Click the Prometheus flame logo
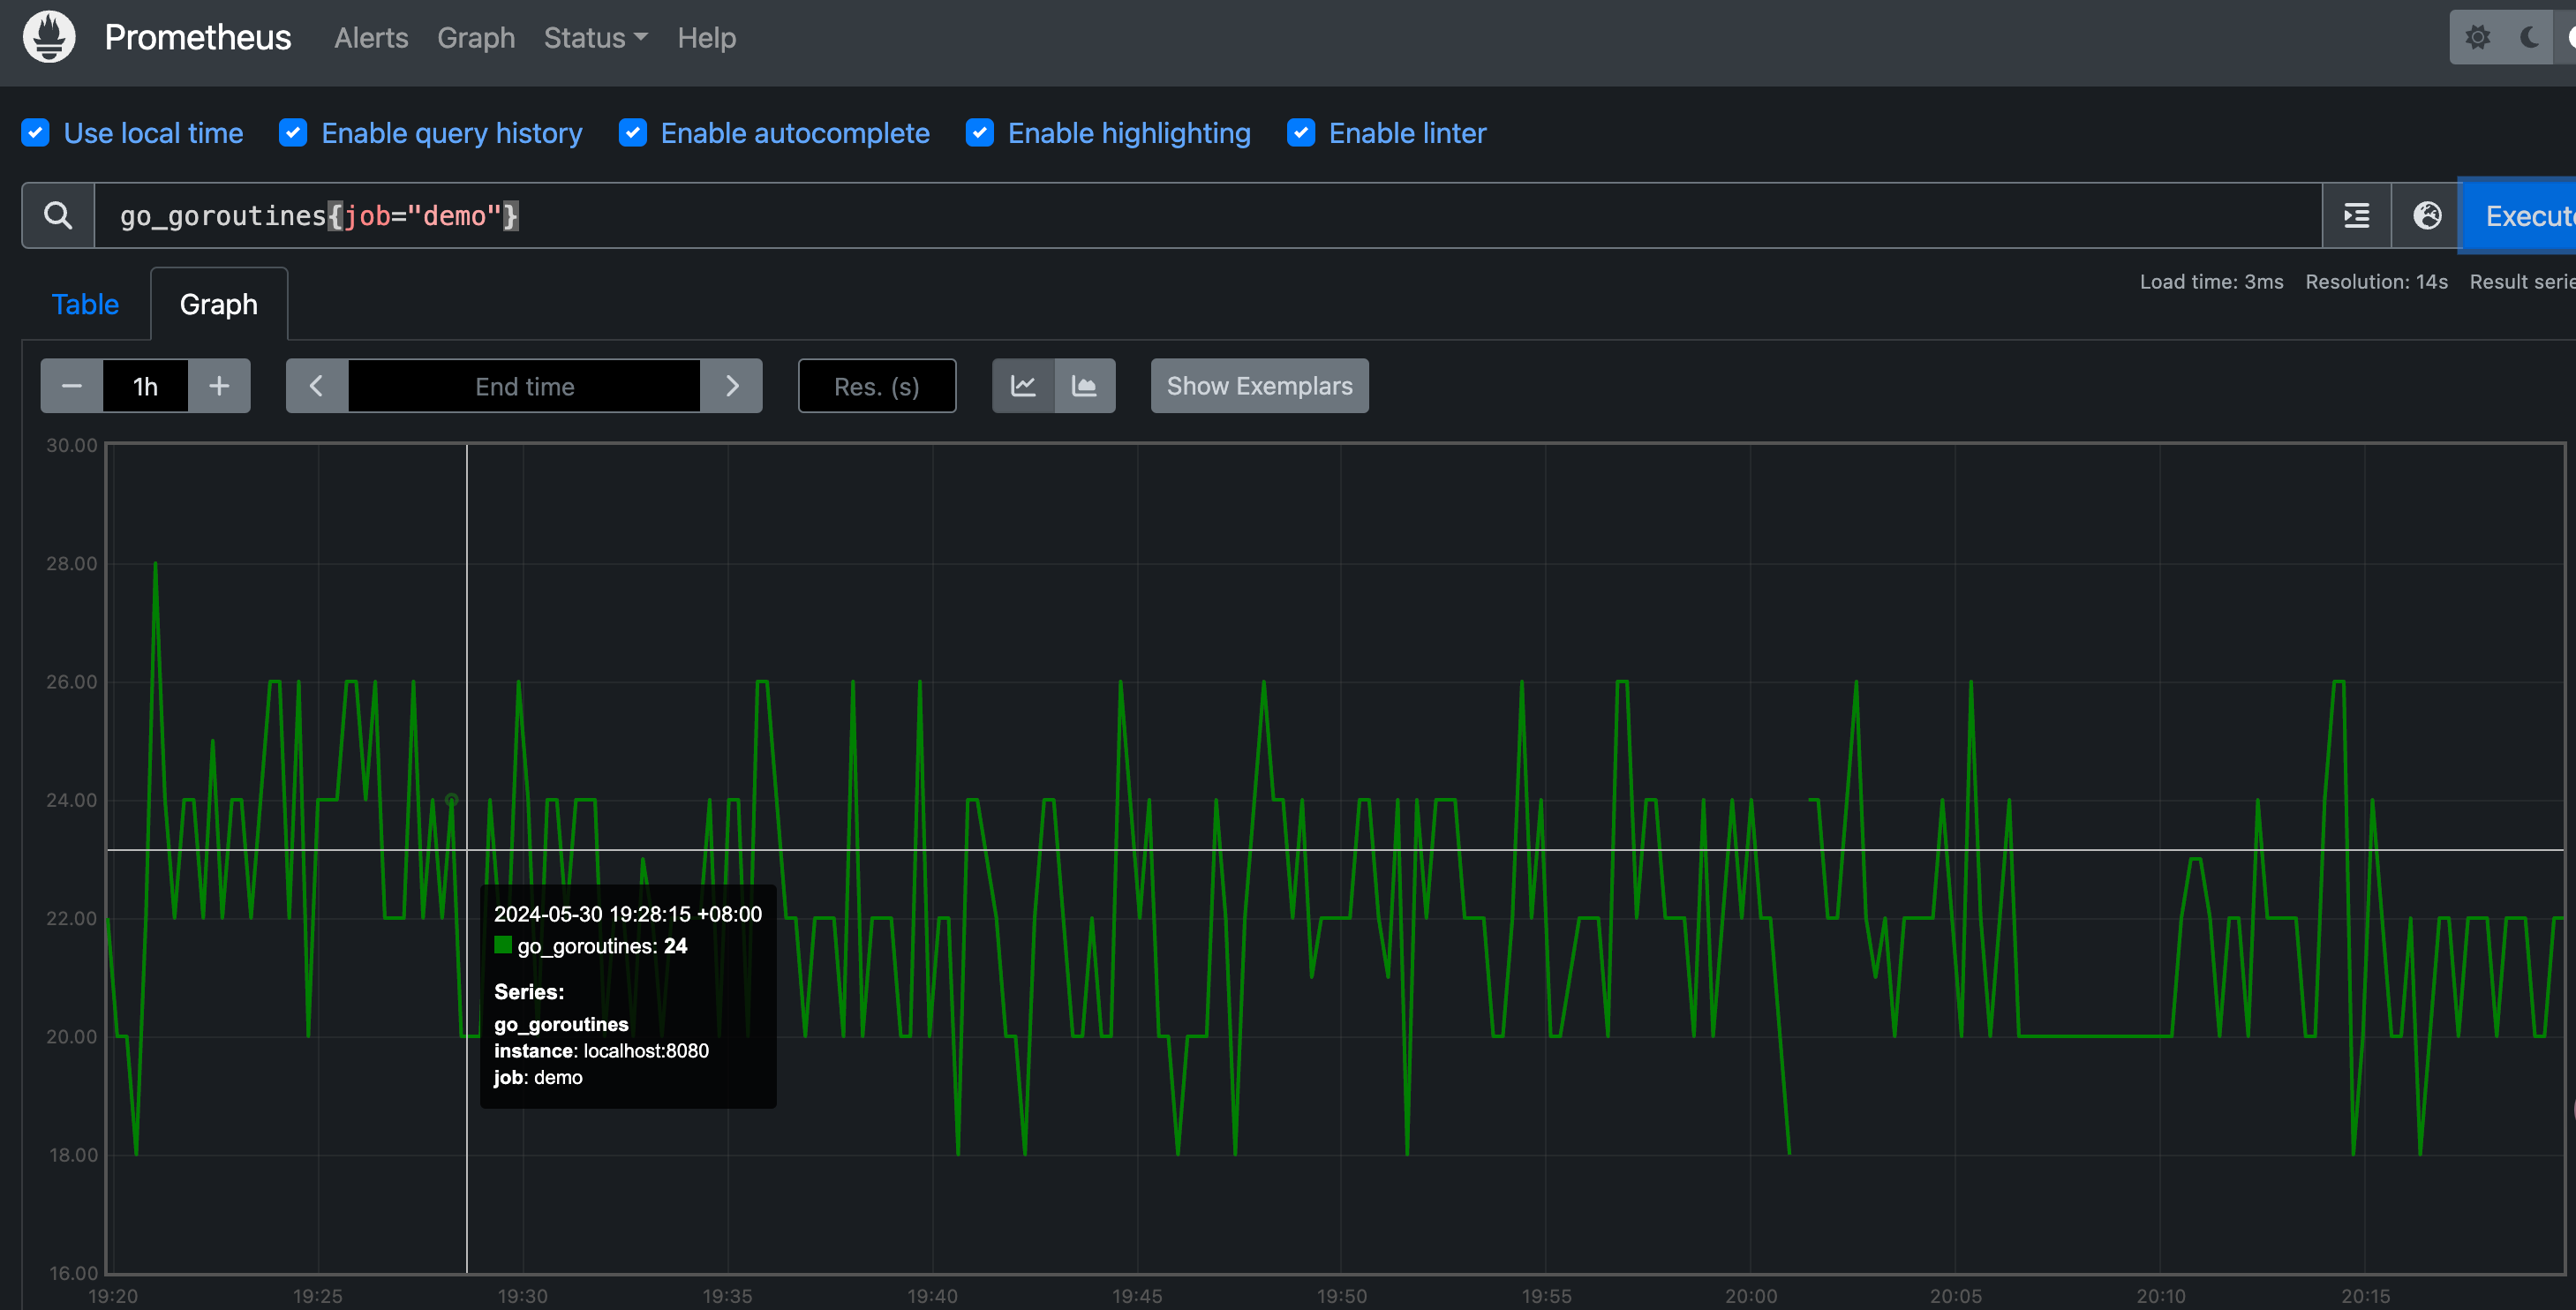Viewport: 2576px width, 1310px height. [x=49, y=37]
